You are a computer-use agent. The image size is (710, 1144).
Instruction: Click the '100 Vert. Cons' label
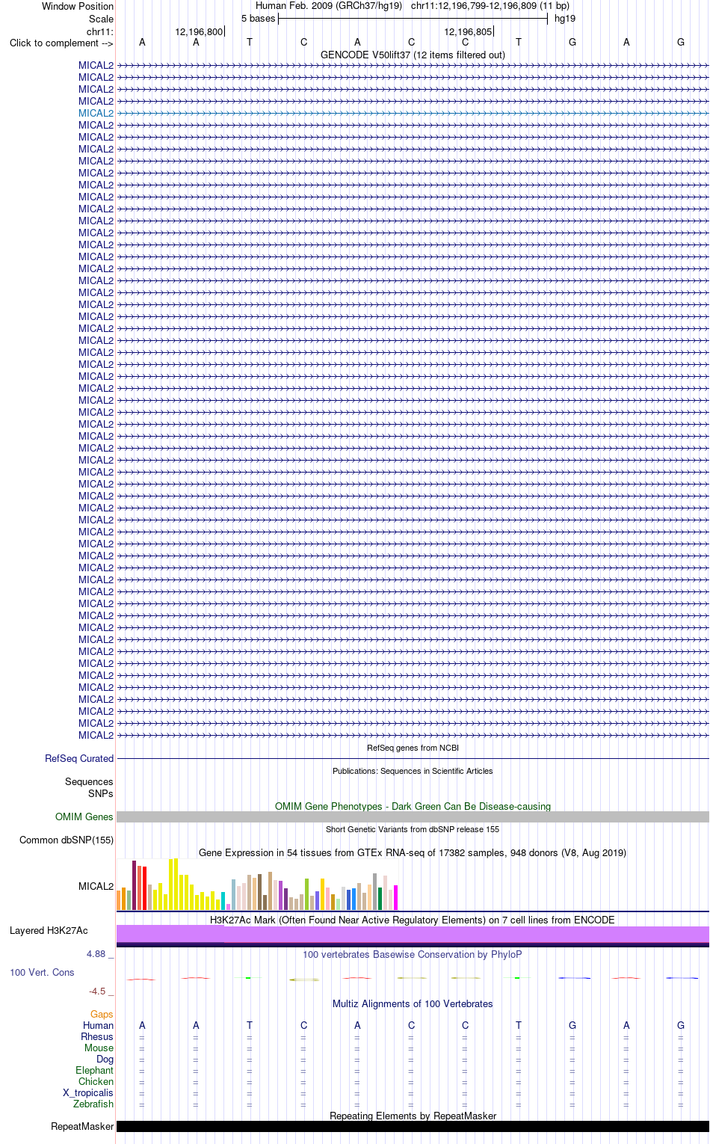click(x=42, y=972)
